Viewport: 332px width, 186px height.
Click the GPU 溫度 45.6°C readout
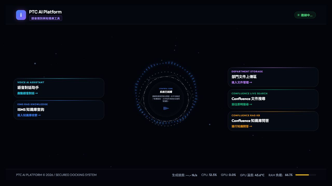click(252, 175)
